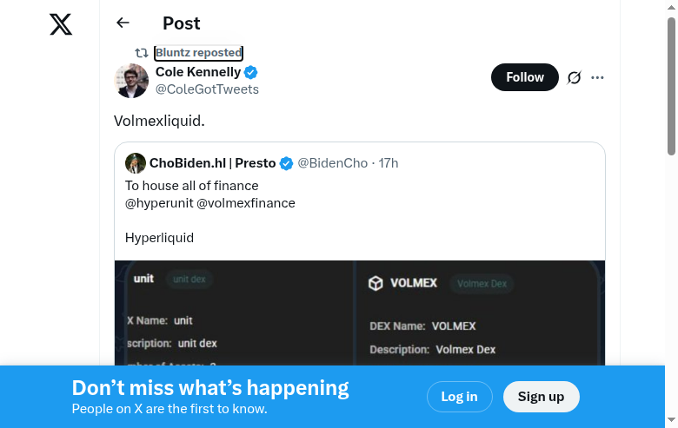
Task: Click the 17h timestamp of quoted post
Action: (389, 163)
